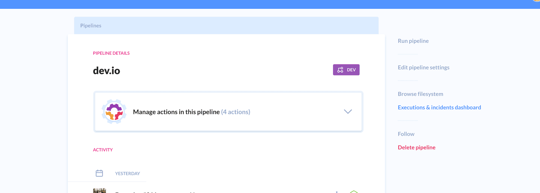The height and width of the screenshot is (193, 540).
Task: Open the executor's photo thumbnail
Action: click(99, 191)
